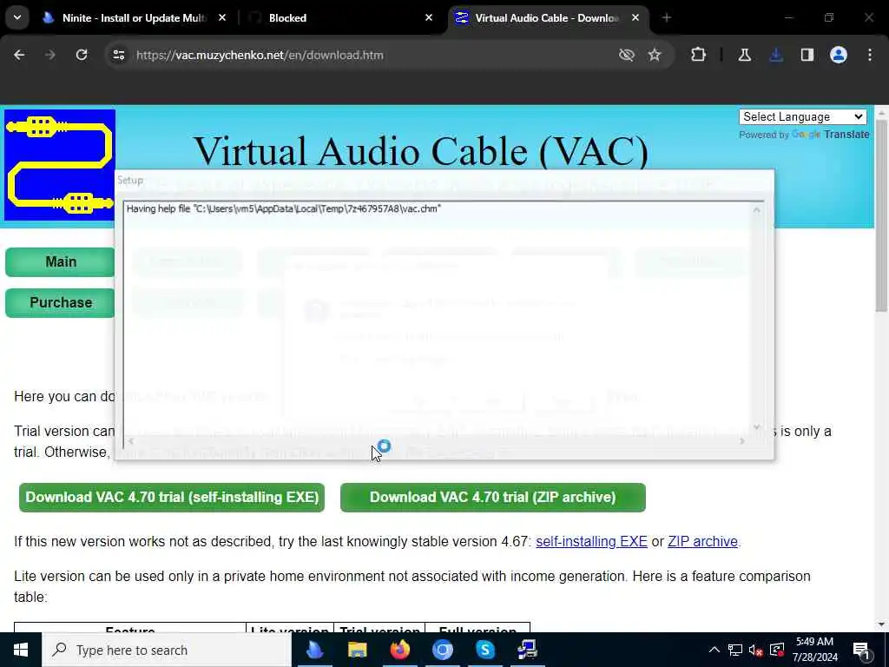Screen dimensions: 889x667
Task: Click the Setup window title bar
Action: tap(444, 181)
